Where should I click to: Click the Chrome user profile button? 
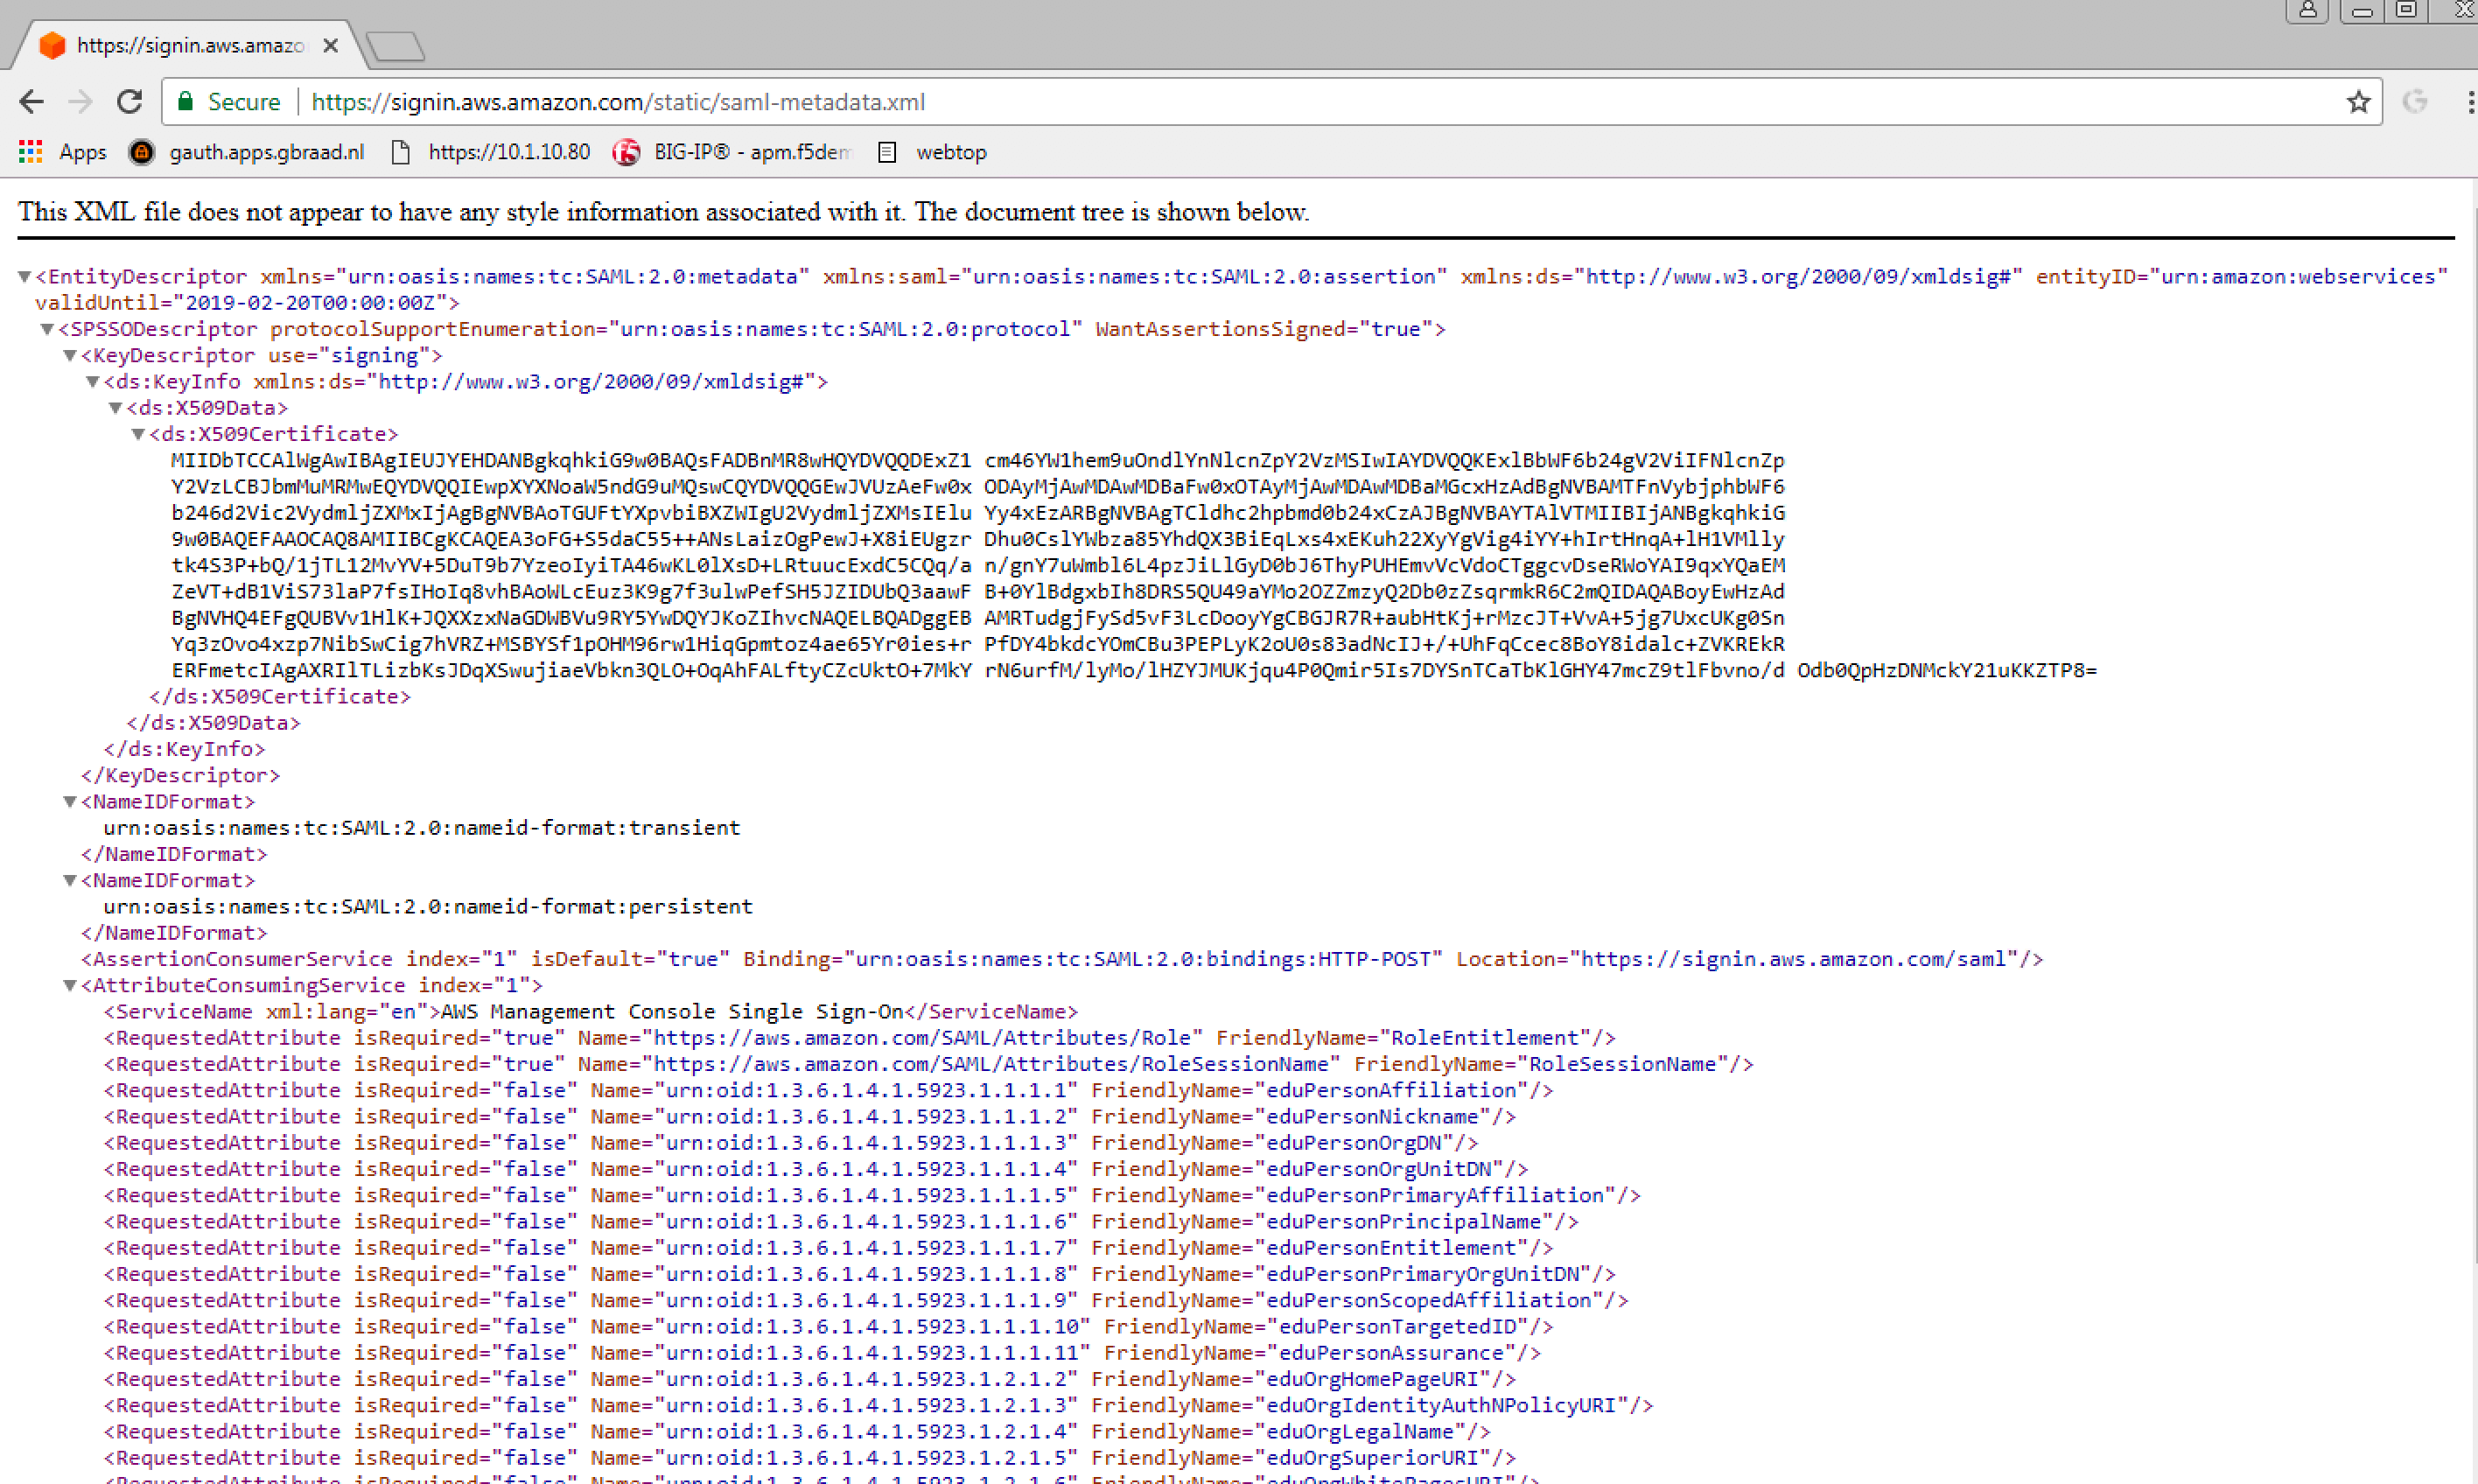[x=2307, y=10]
